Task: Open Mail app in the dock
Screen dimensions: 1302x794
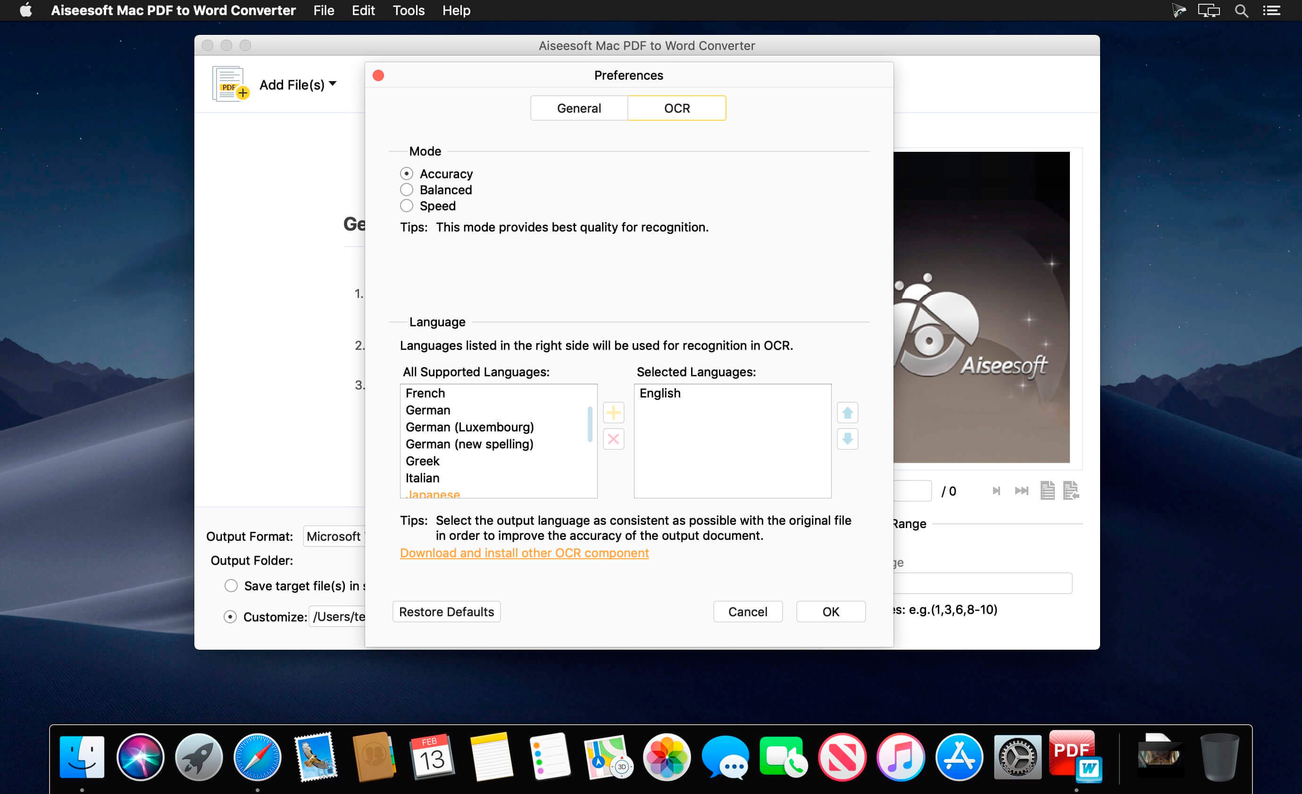Action: click(x=316, y=757)
